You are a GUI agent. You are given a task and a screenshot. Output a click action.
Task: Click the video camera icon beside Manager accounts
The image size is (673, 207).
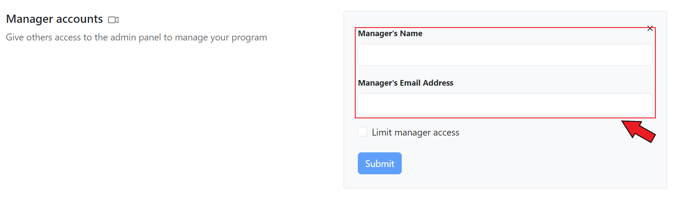coord(113,20)
